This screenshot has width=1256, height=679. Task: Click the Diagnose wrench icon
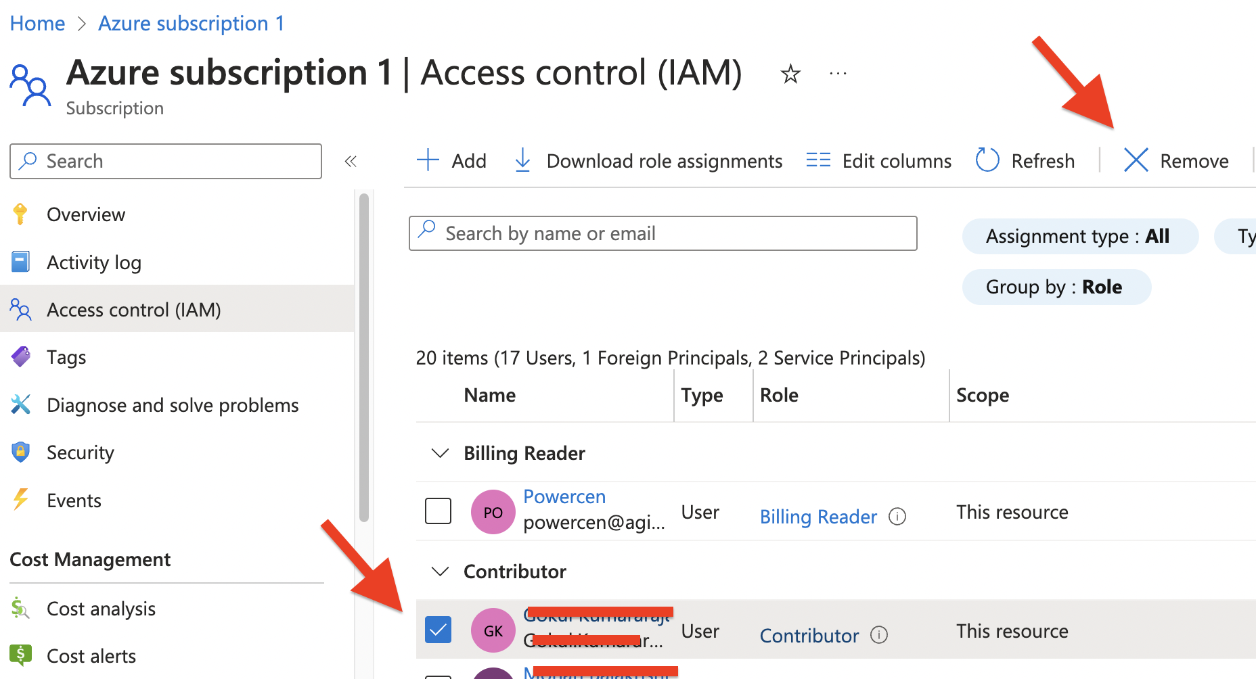[x=20, y=404]
